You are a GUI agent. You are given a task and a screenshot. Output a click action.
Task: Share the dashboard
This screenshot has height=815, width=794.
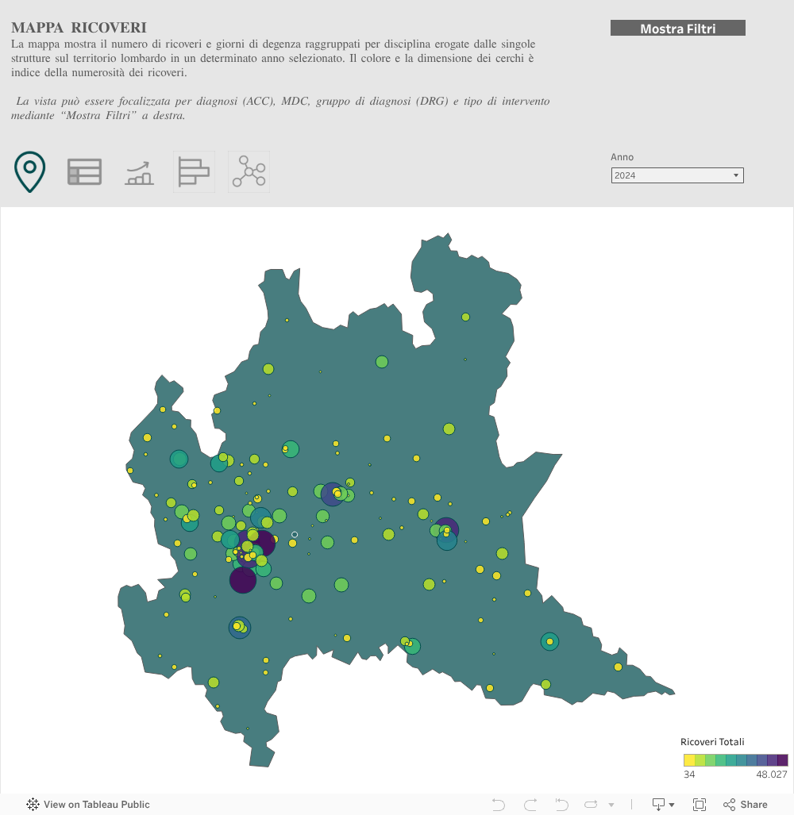tap(745, 804)
